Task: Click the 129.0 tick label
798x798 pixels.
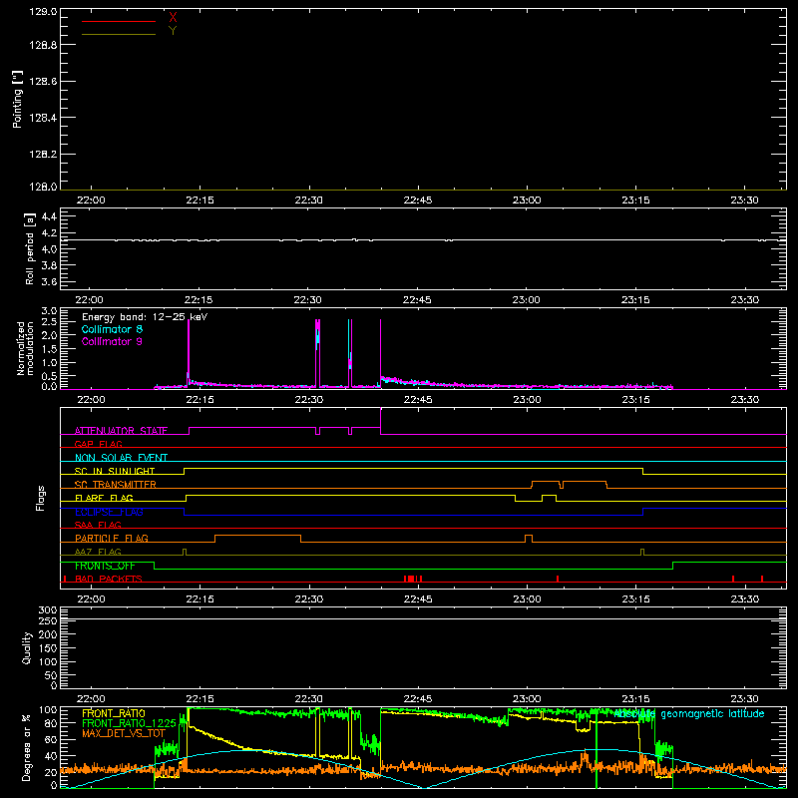Action: 43,11
